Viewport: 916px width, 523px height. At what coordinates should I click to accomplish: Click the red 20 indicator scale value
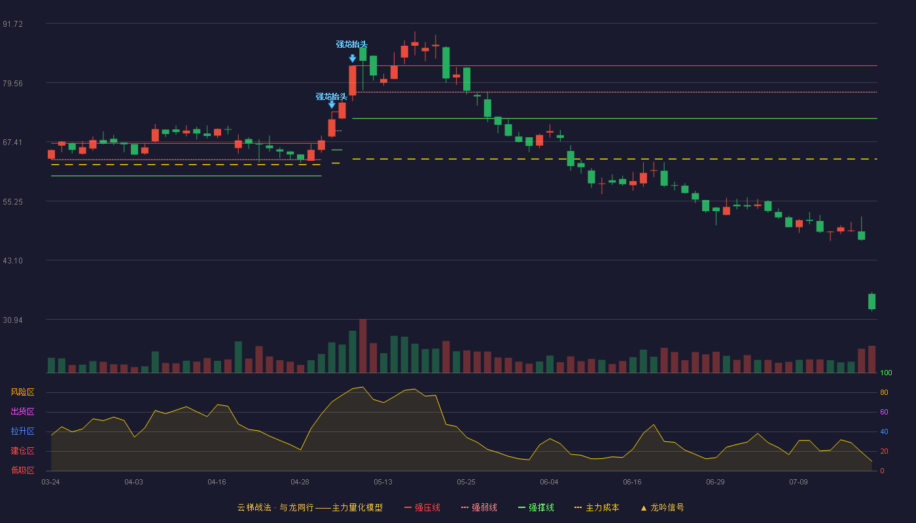coord(884,452)
